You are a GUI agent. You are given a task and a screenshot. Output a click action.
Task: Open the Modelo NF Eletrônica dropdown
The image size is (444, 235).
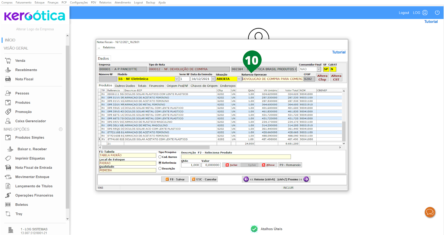(x=176, y=79)
